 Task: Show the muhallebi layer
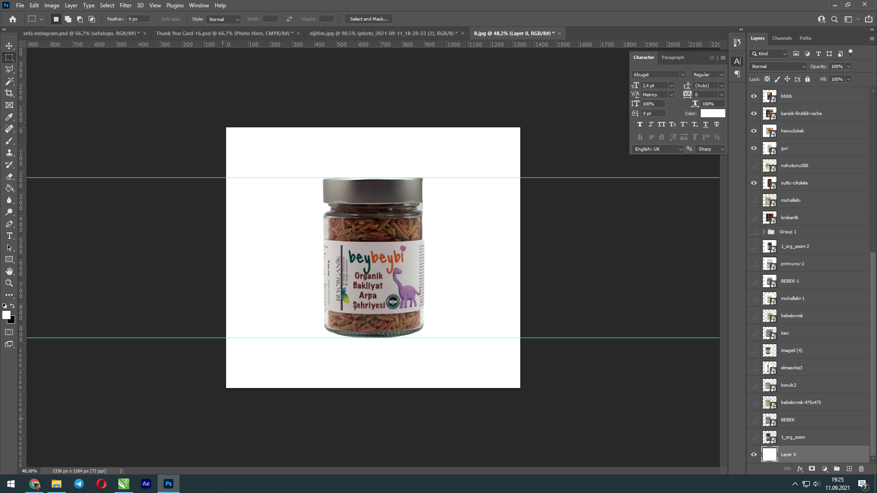pos(754,200)
